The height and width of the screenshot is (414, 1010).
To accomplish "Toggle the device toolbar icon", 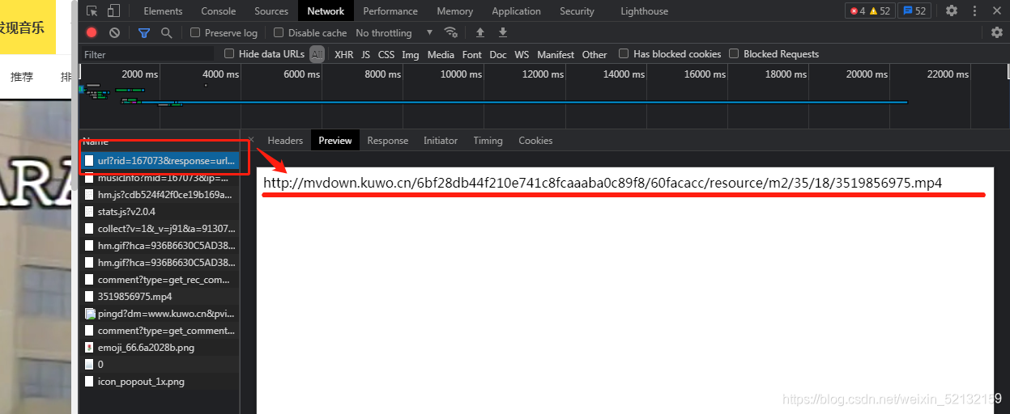I will (x=113, y=11).
